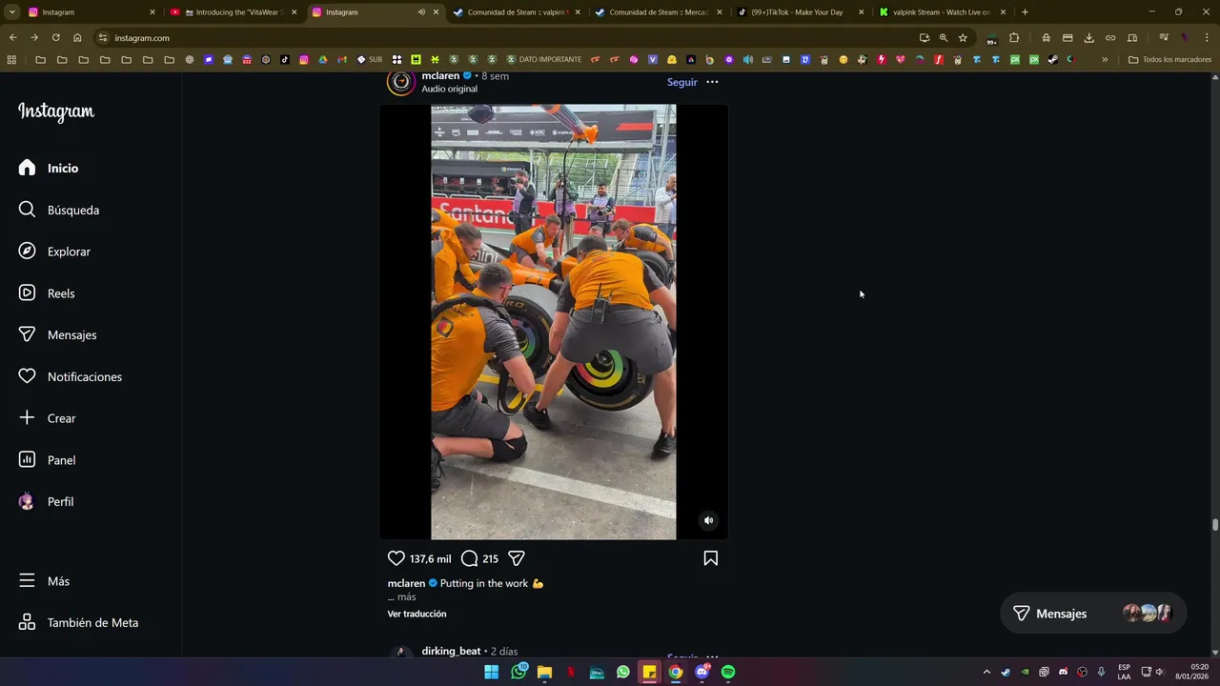Open zoom magnifier in address bar
The width and height of the screenshot is (1220, 686).
coord(944,38)
